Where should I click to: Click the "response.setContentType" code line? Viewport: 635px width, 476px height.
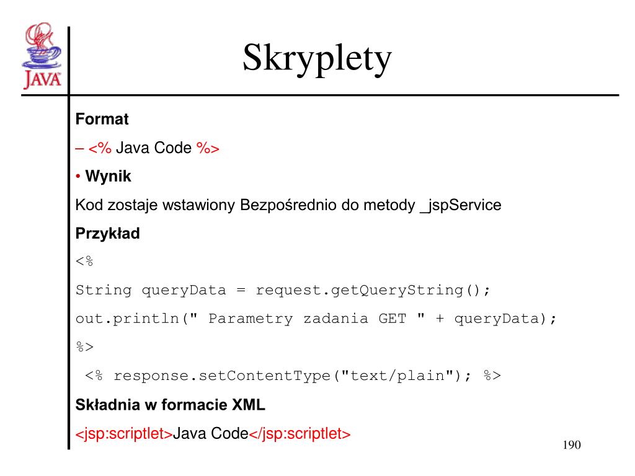(x=293, y=376)
